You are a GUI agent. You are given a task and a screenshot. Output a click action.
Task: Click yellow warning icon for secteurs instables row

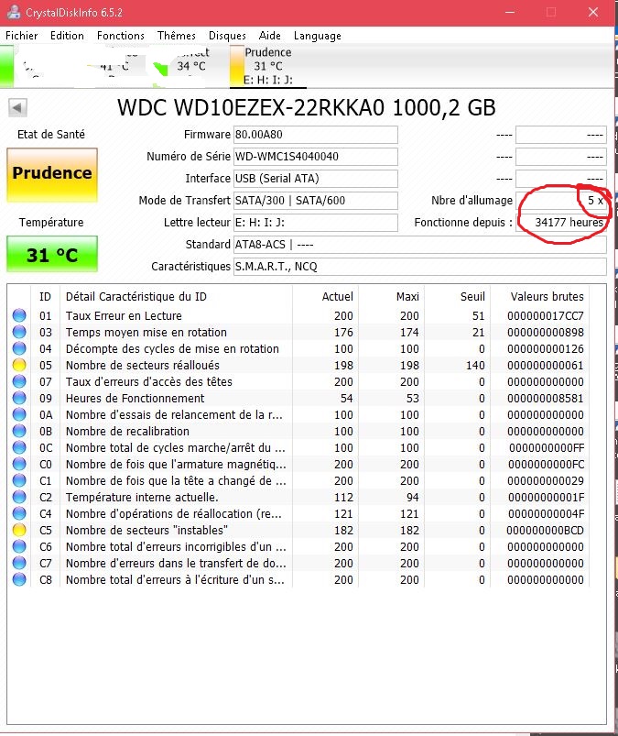pyautogui.click(x=19, y=530)
